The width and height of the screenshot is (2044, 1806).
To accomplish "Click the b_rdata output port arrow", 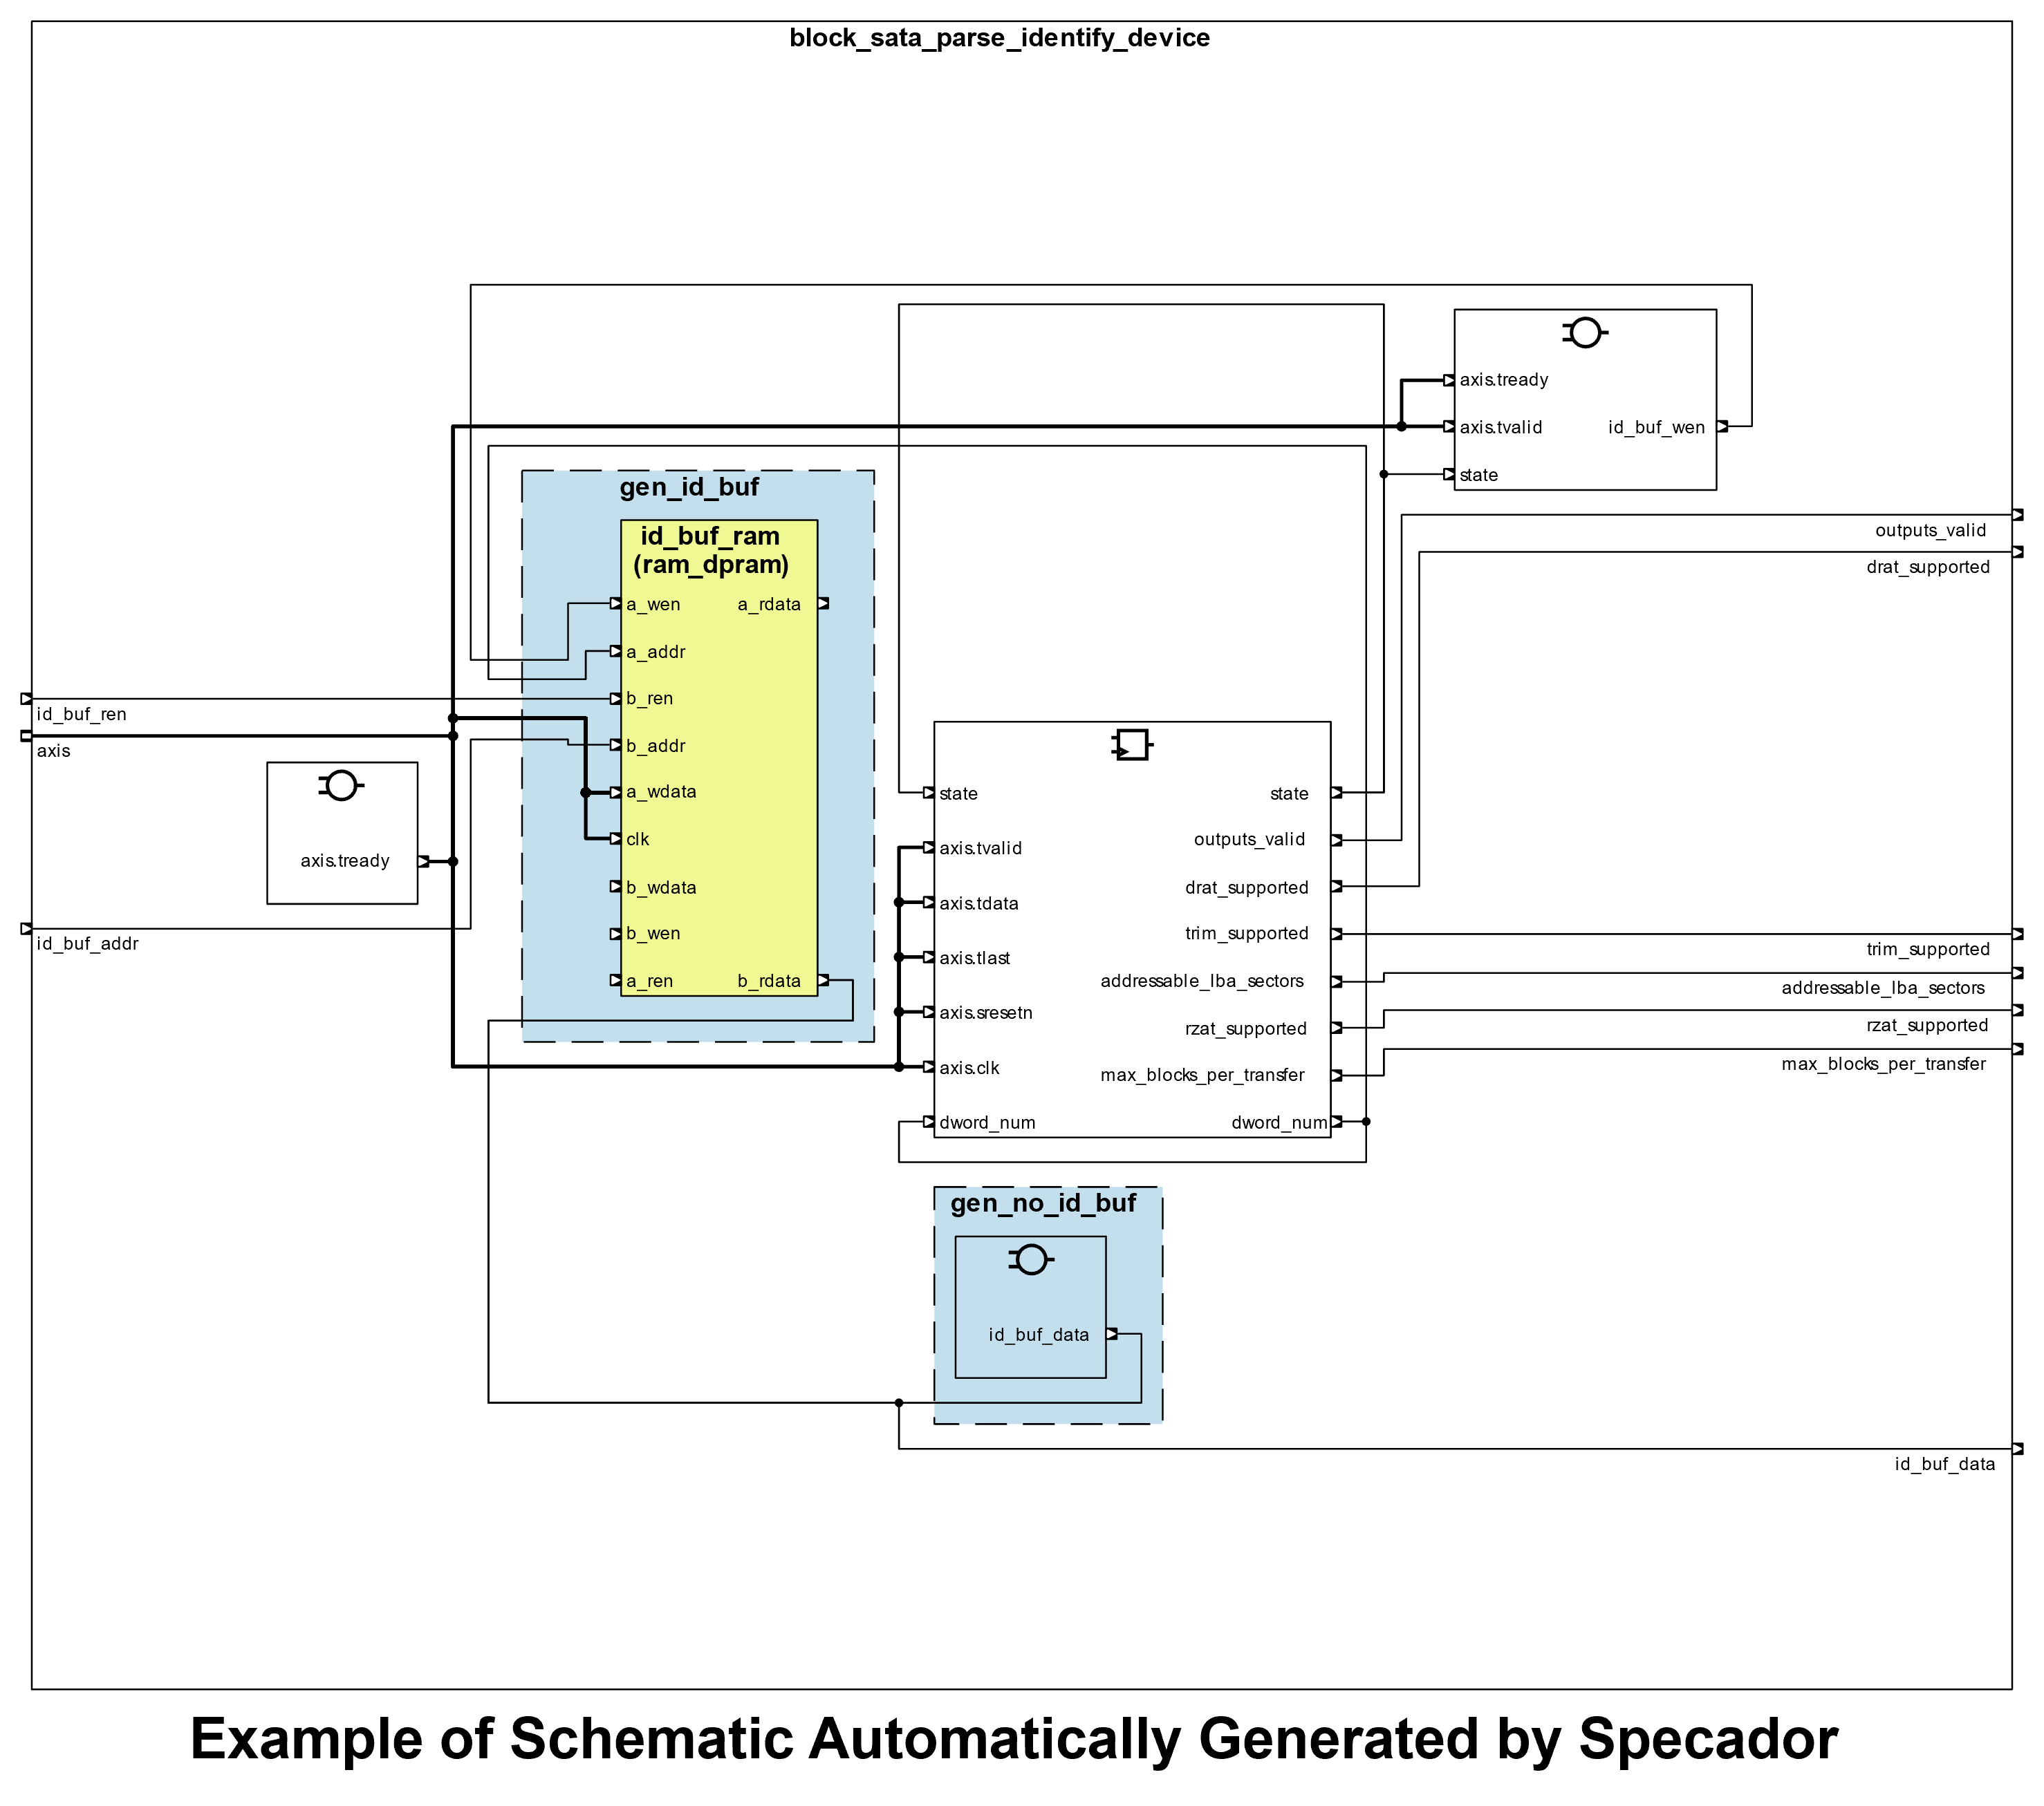I will coord(823,981).
